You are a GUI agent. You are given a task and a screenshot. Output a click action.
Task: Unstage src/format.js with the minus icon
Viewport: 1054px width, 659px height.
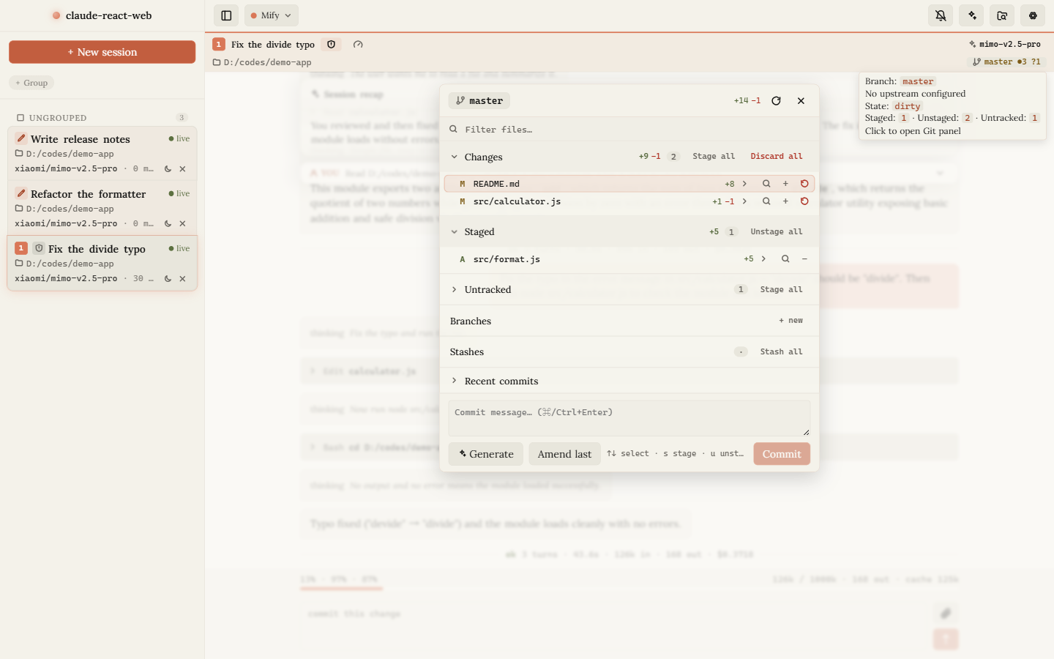point(804,259)
